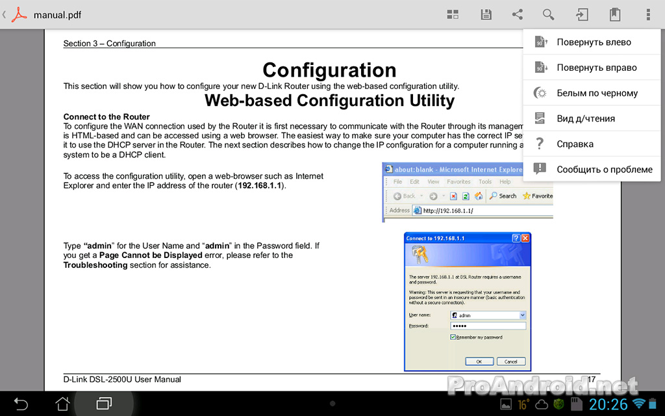Open search with the magnifier icon

[x=548, y=15]
